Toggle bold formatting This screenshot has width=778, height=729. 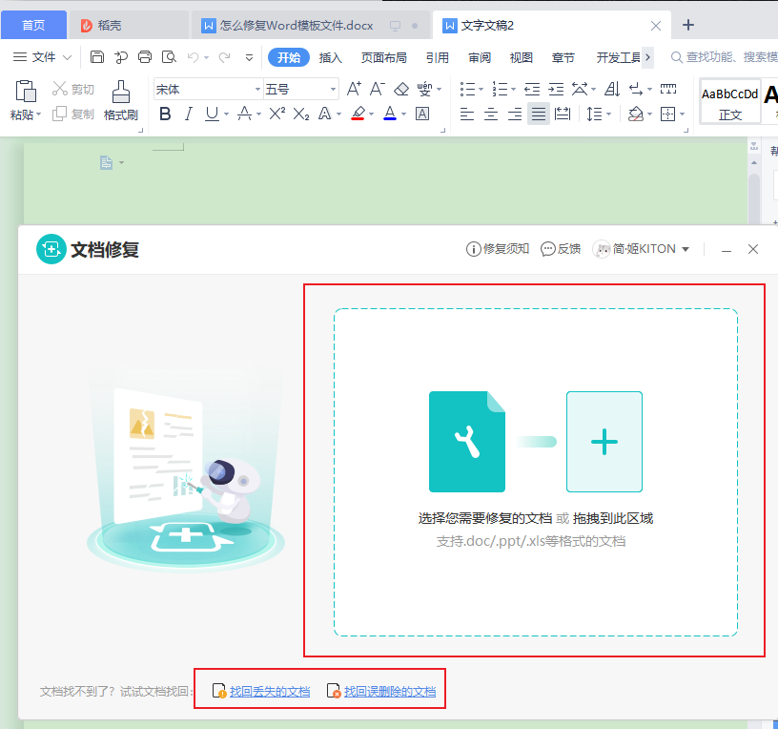click(164, 114)
